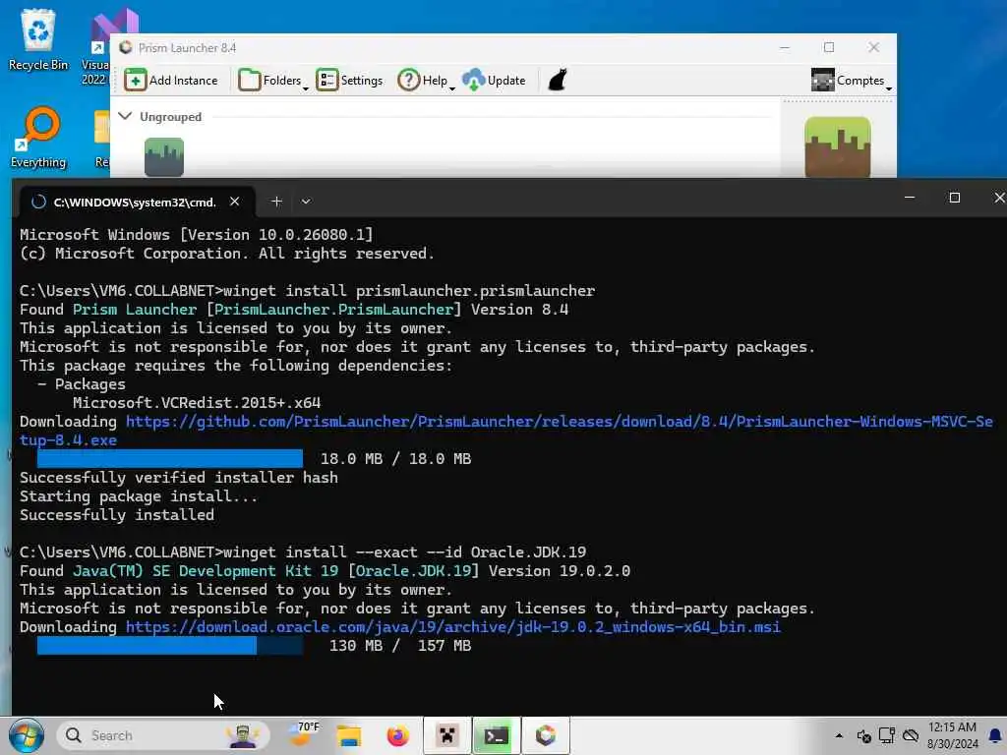Close the cmd.exe terminal tab
The height and width of the screenshot is (755, 1007).
coord(234,202)
